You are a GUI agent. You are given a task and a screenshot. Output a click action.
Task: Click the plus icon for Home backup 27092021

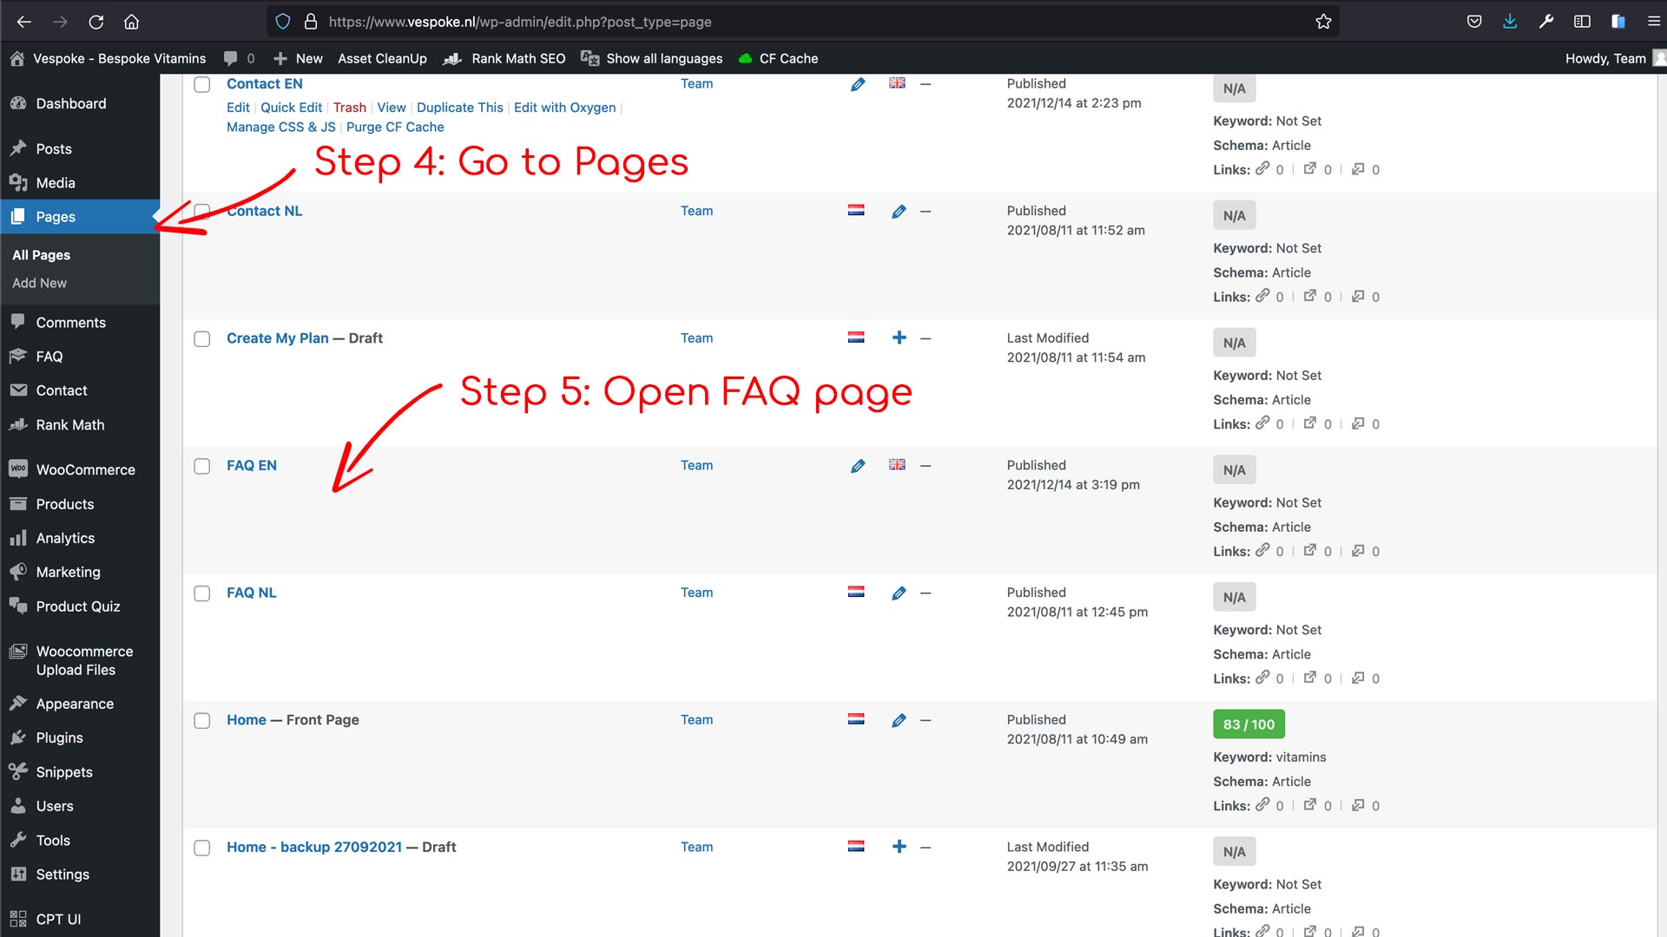[x=899, y=847]
